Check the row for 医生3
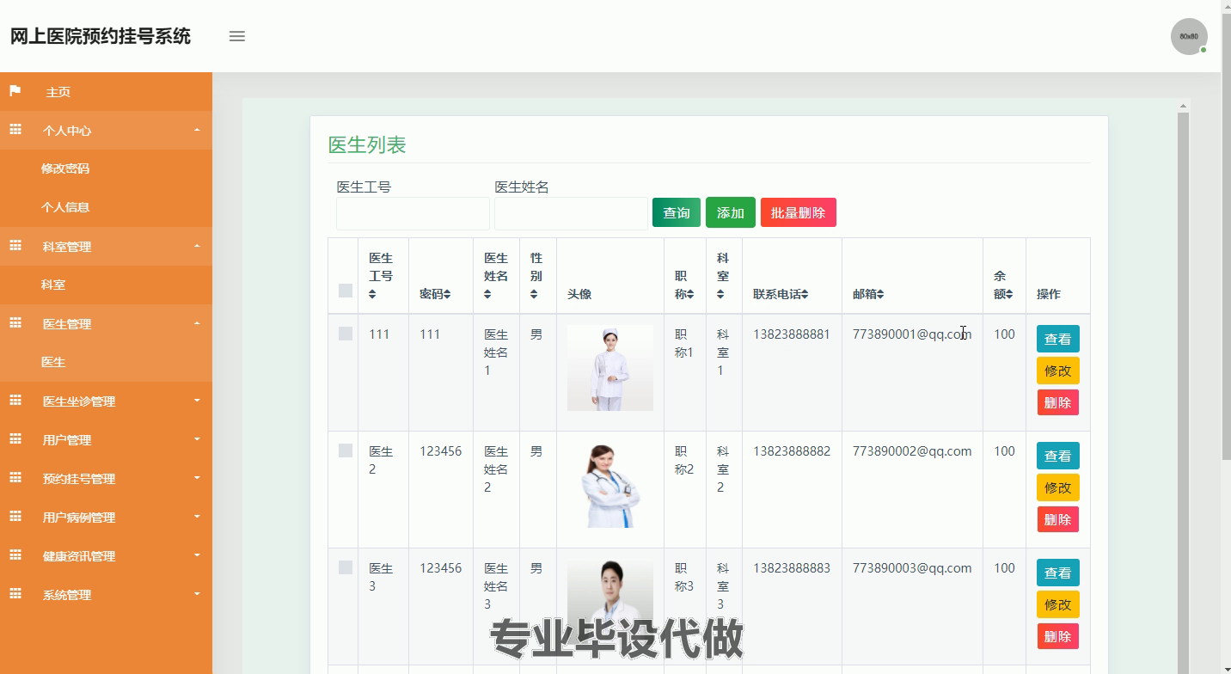This screenshot has height=674, width=1231. coord(346,567)
